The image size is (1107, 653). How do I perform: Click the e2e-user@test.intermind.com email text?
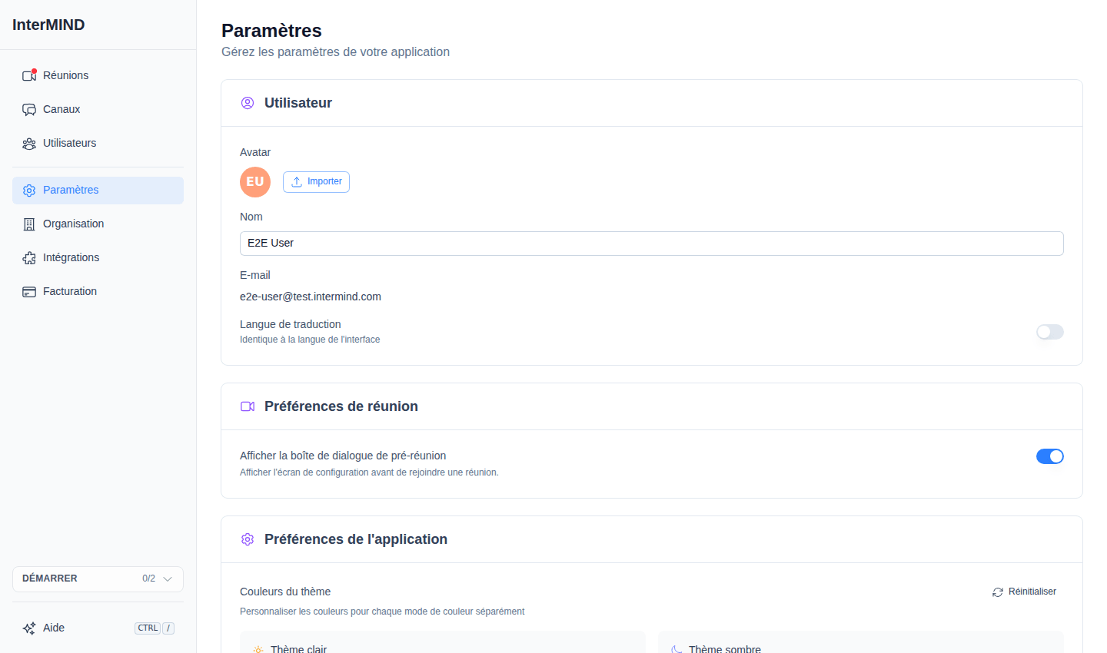click(x=311, y=297)
